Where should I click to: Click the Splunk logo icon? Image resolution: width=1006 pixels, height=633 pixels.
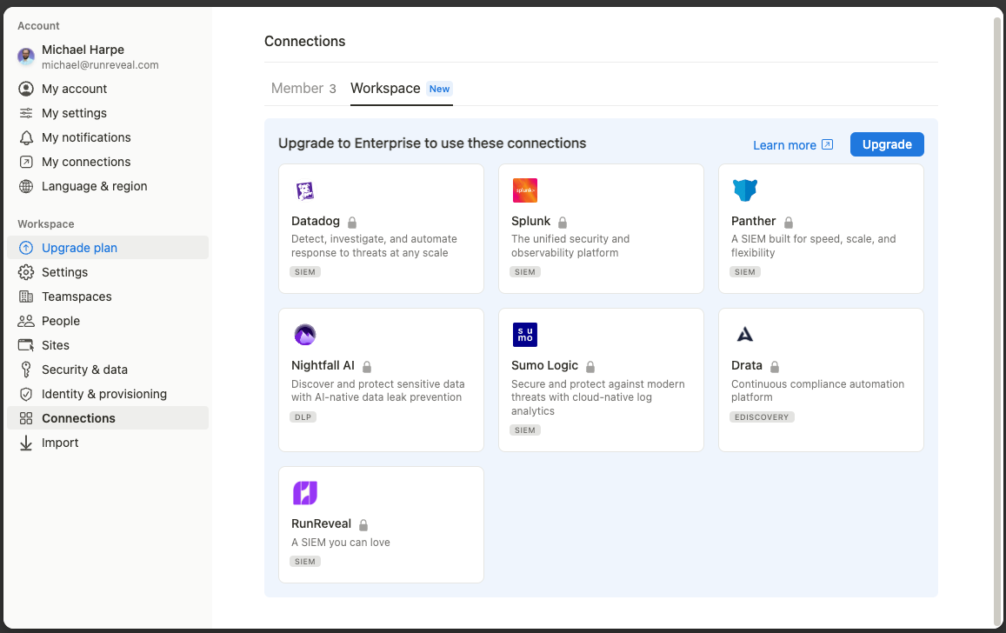point(524,191)
